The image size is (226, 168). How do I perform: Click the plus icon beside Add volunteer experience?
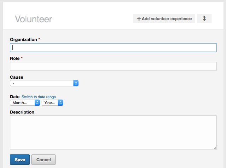point(139,19)
